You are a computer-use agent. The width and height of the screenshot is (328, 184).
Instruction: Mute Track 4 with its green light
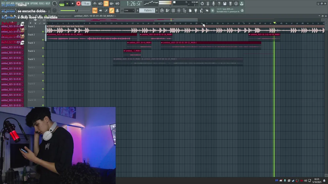(x=43, y=56)
